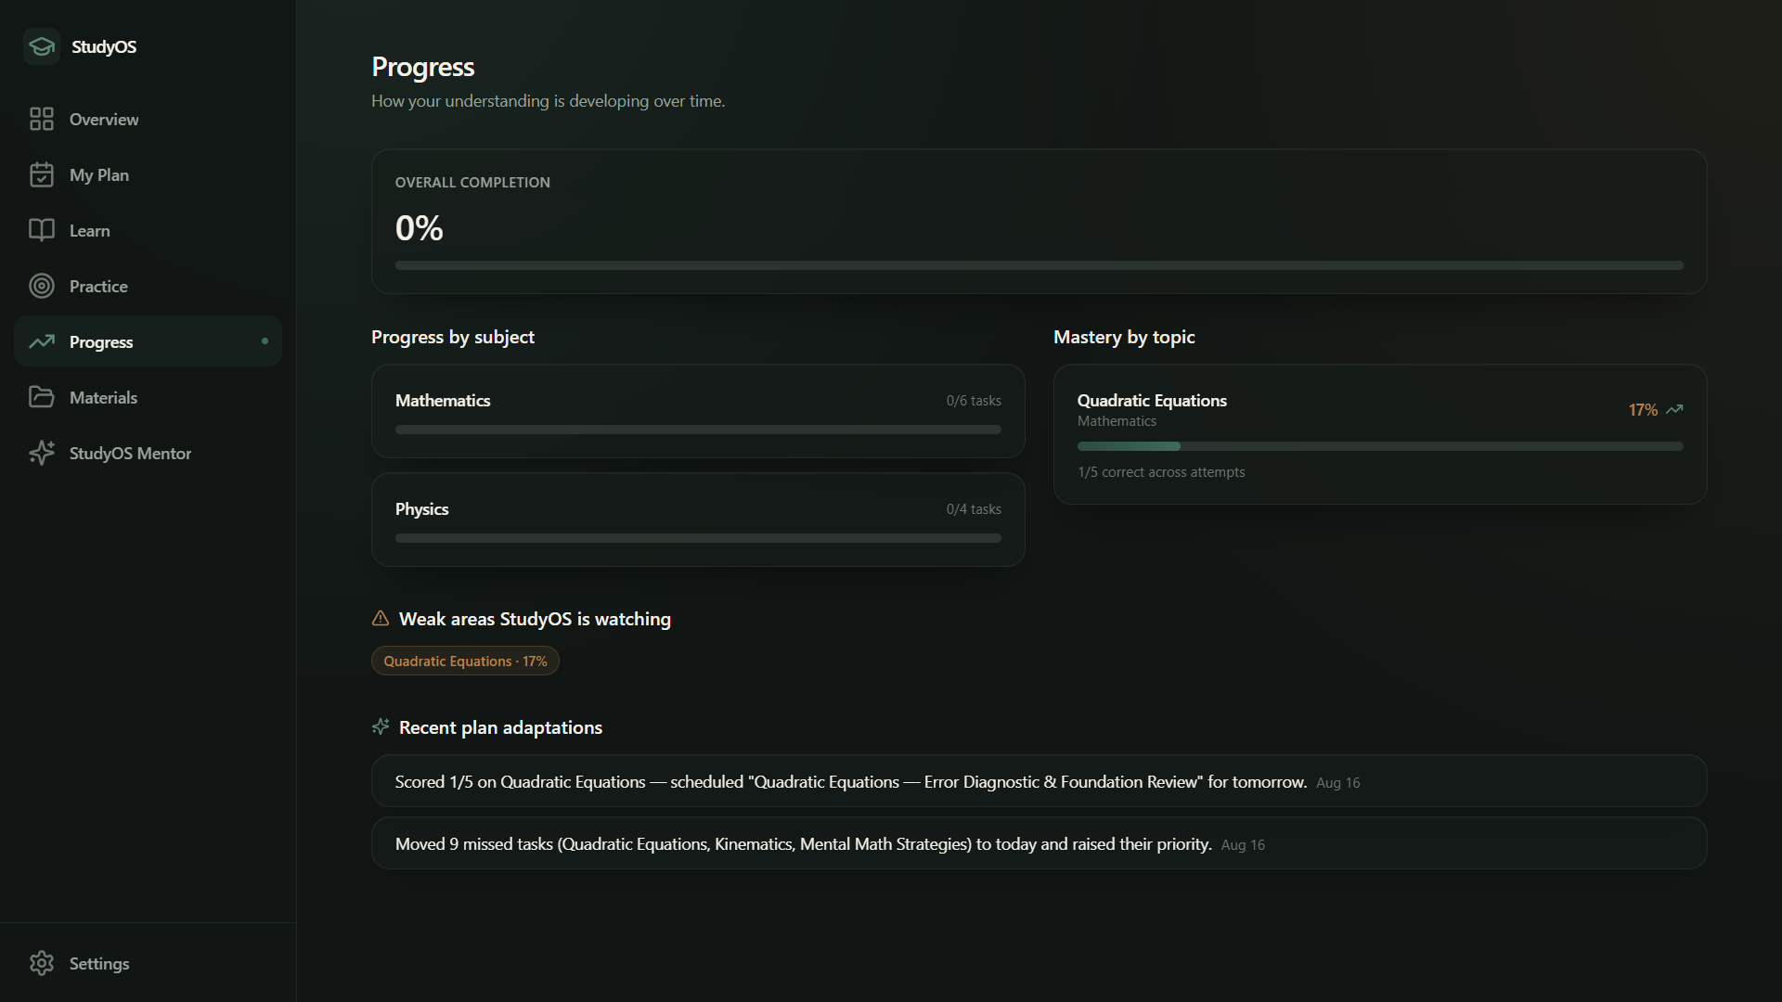The image size is (1782, 1002).
Task: Click the 'Mastery by topic' heading
Action: coord(1124,337)
